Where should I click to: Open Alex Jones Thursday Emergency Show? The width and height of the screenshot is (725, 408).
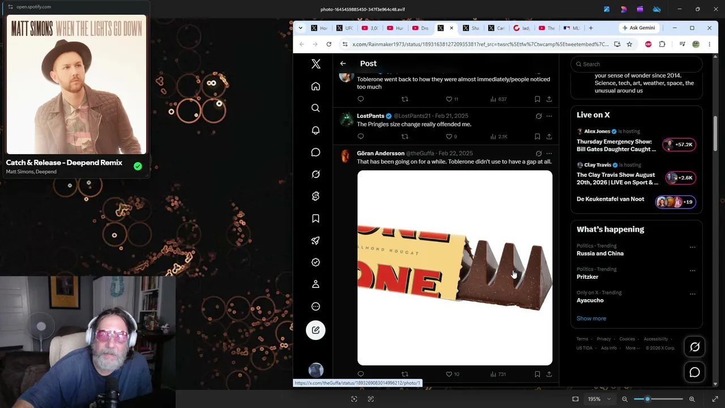point(616,145)
